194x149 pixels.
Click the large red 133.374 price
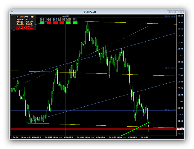(24, 28)
